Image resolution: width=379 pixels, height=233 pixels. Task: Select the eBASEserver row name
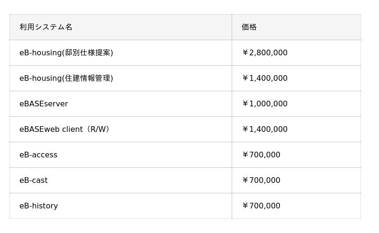point(44,104)
